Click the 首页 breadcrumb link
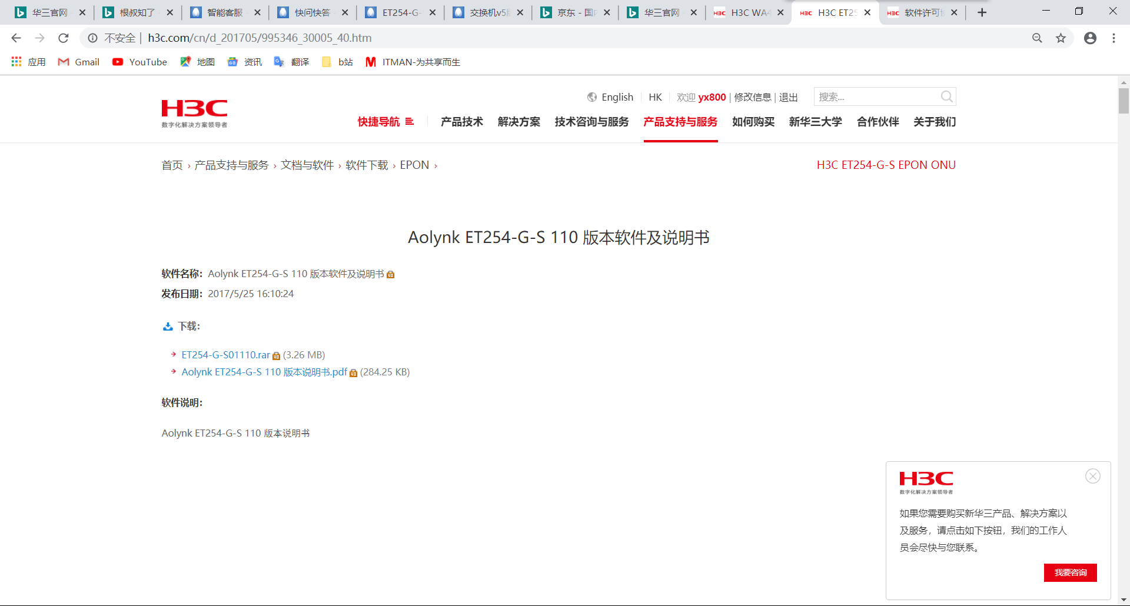Viewport: 1130px width, 606px height. point(172,165)
